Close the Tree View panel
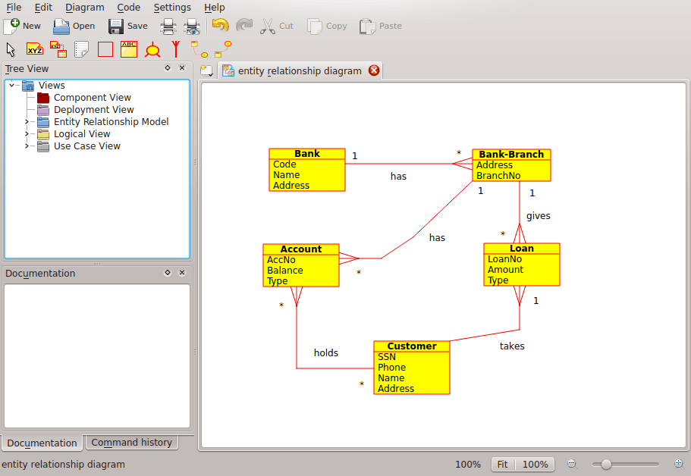 click(x=182, y=67)
